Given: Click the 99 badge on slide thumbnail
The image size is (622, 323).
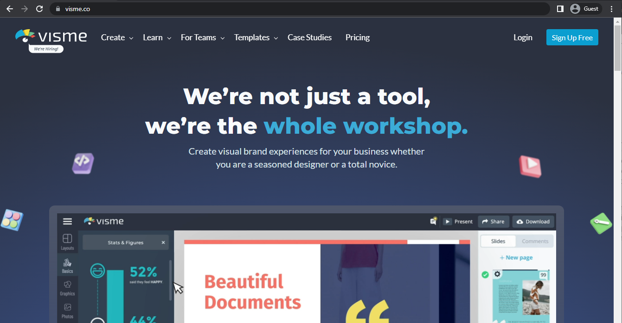Looking at the screenshot, I should [543, 275].
